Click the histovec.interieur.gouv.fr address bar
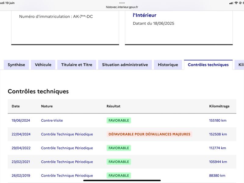244x183 pixels. [122, 7]
